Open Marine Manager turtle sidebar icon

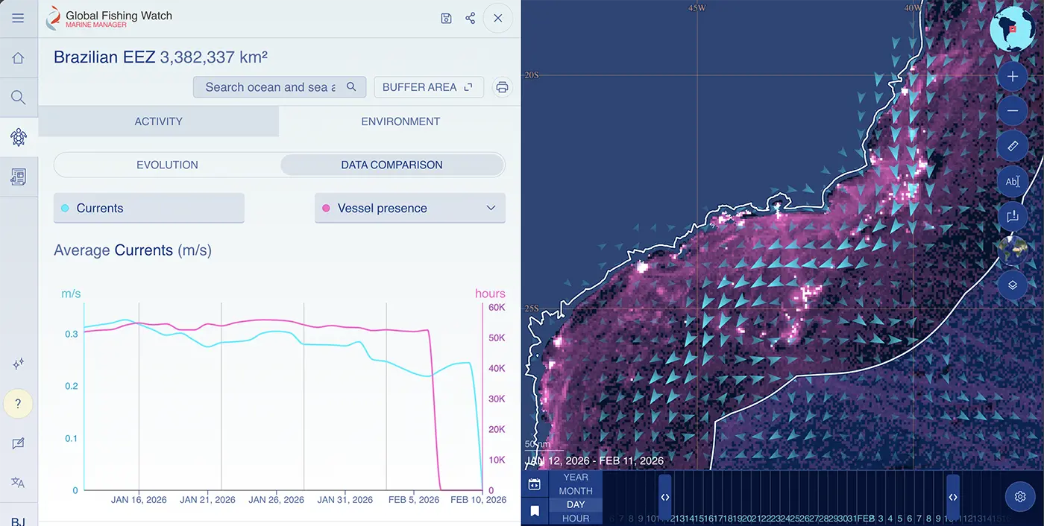tap(18, 137)
